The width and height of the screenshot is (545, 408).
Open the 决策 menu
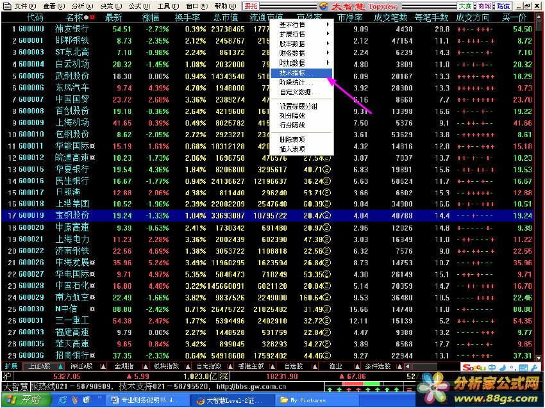point(111,6)
